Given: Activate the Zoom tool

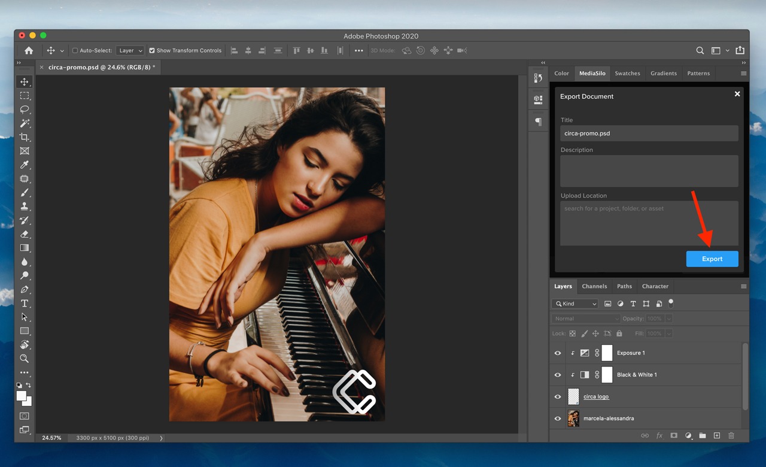Looking at the screenshot, I should [25, 359].
